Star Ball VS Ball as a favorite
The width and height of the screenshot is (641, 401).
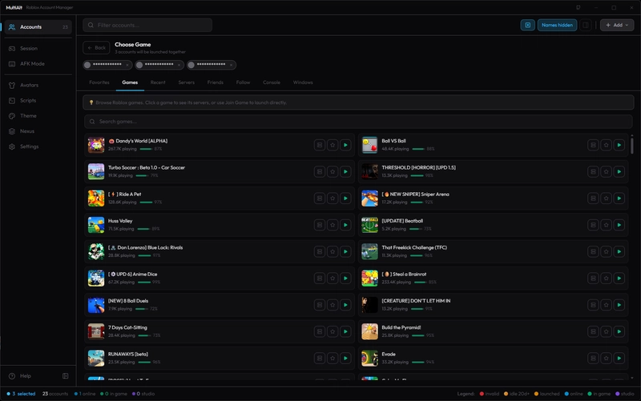tap(607, 145)
